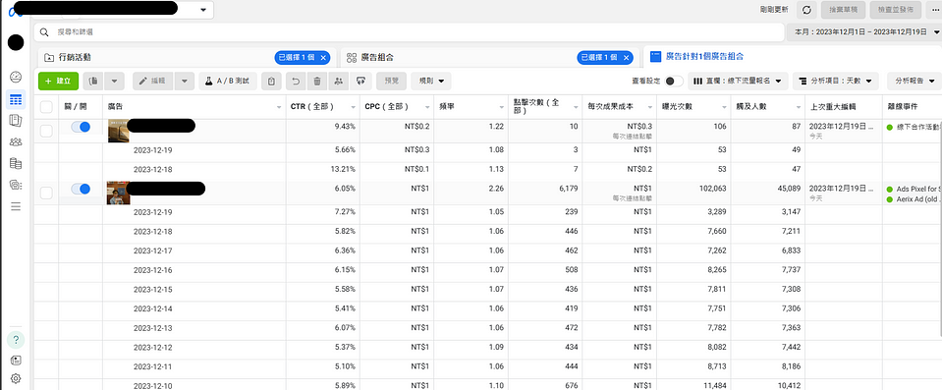Check the select-all checkbox in table header
The width and height of the screenshot is (942, 390).
46,107
